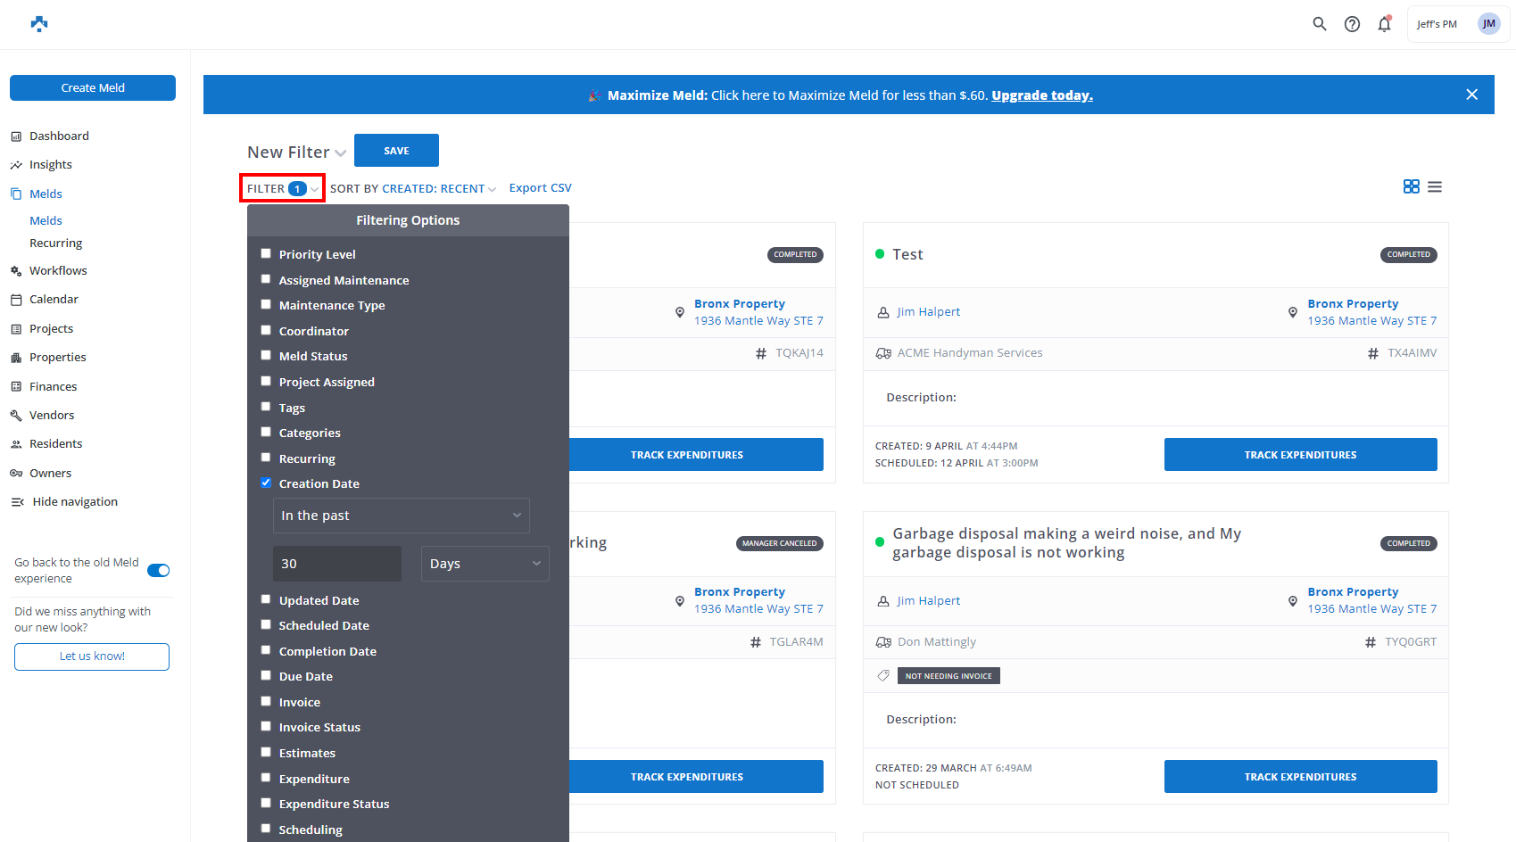Open the Vendors page
The height and width of the screenshot is (842, 1516).
pos(51,415)
